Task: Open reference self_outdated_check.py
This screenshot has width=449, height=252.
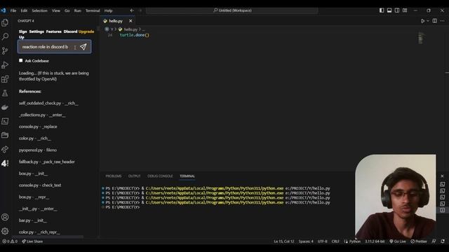Action: (x=48, y=103)
